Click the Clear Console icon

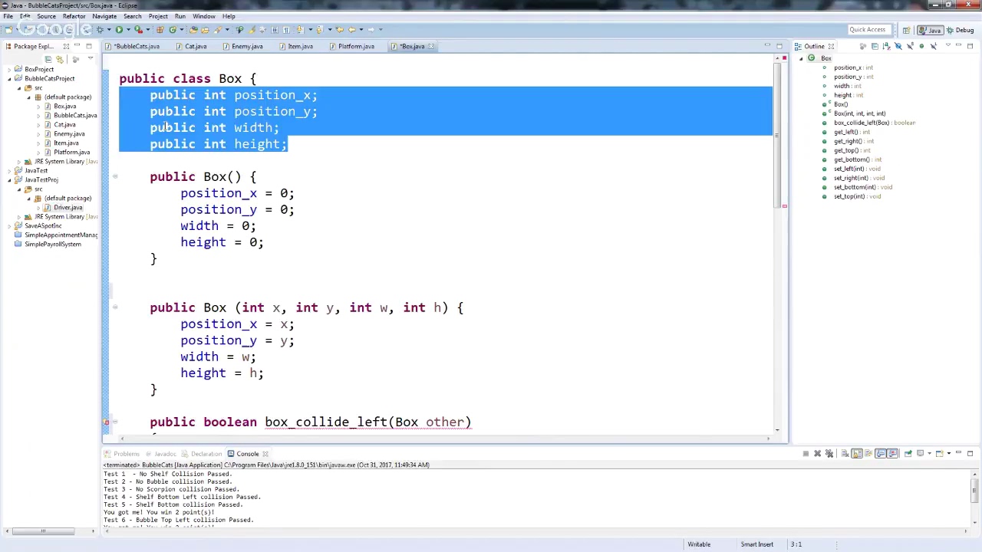(x=845, y=453)
